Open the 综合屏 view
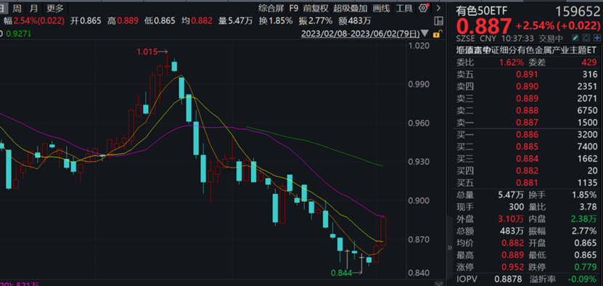The width and height of the screenshot is (603, 286). click(271, 8)
